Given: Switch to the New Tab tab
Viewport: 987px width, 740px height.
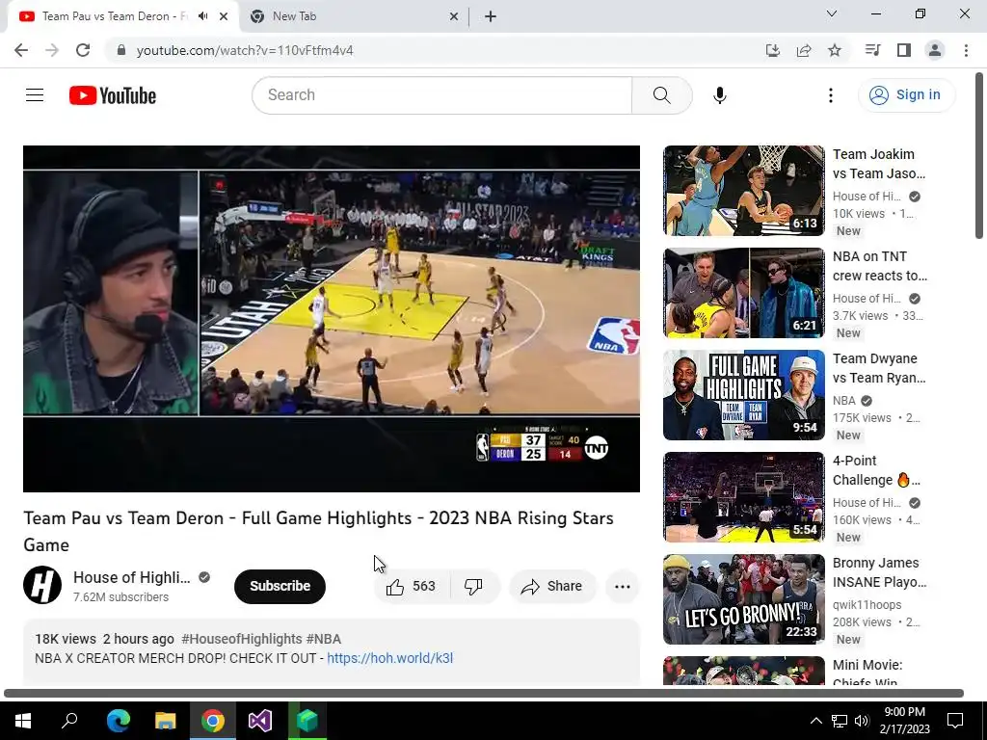Looking at the screenshot, I should pos(354,16).
